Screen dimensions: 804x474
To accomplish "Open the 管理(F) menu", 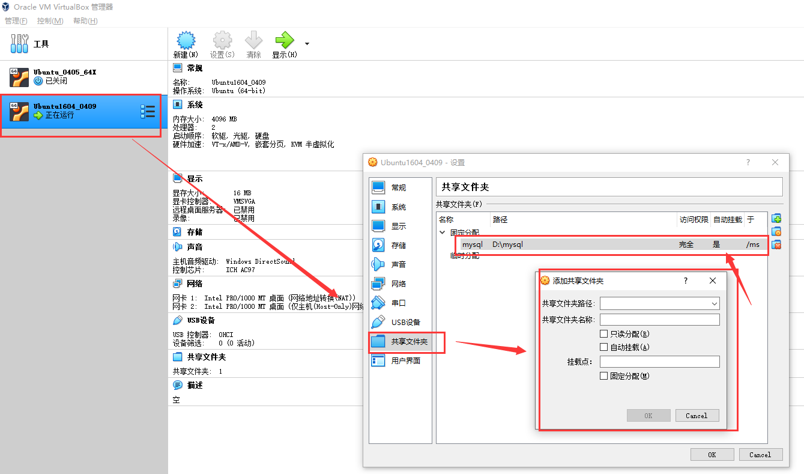I will click(x=15, y=20).
